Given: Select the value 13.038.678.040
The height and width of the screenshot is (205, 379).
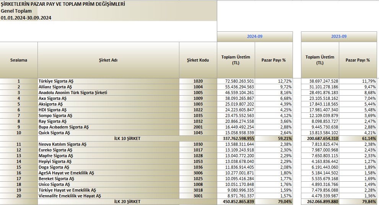Looking at the screenshot, I should coord(236,161).
